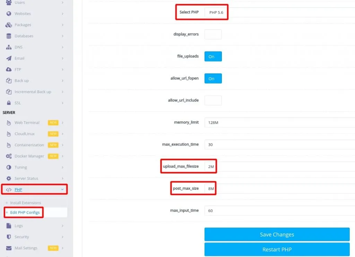Screen dimensions: 355x257
Task: Click the Databases icon in sidebar
Action: point(9,36)
